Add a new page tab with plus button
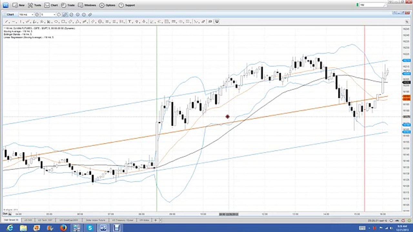This screenshot has height=232, width=413. tap(156, 220)
